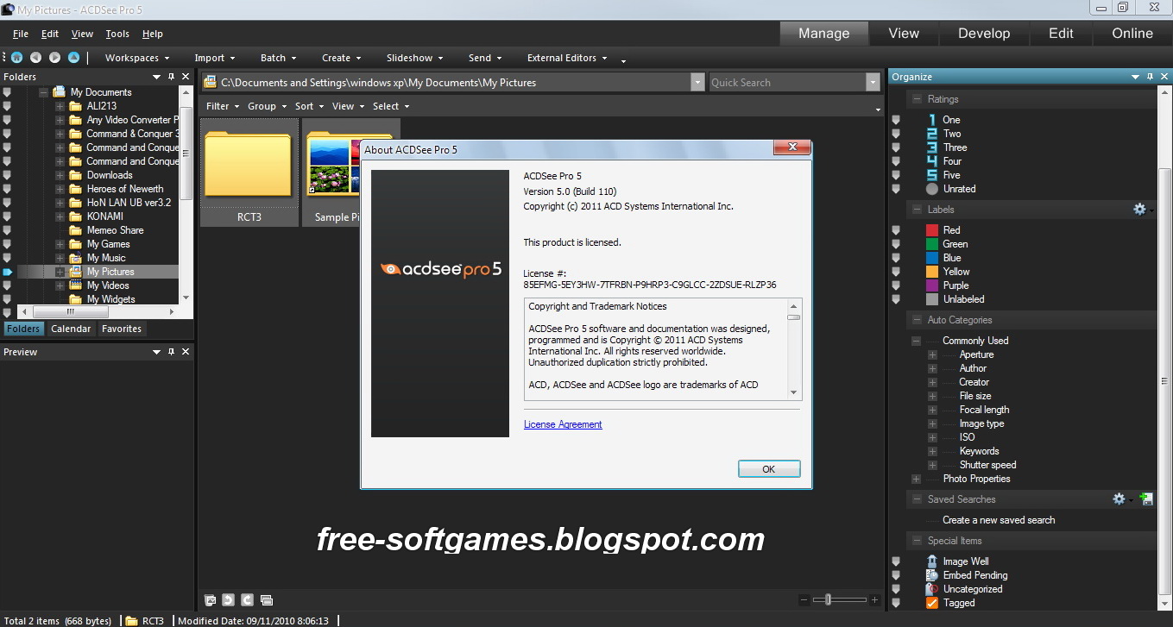Open Saved Searches settings gear
Screen dimensions: 1173x627
(x=1119, y=499)
